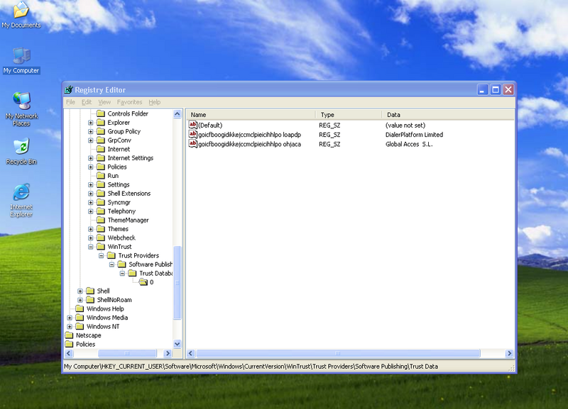Screen dimensions: 568x409
Task: Expand the Telephony key
Action: 91,211
